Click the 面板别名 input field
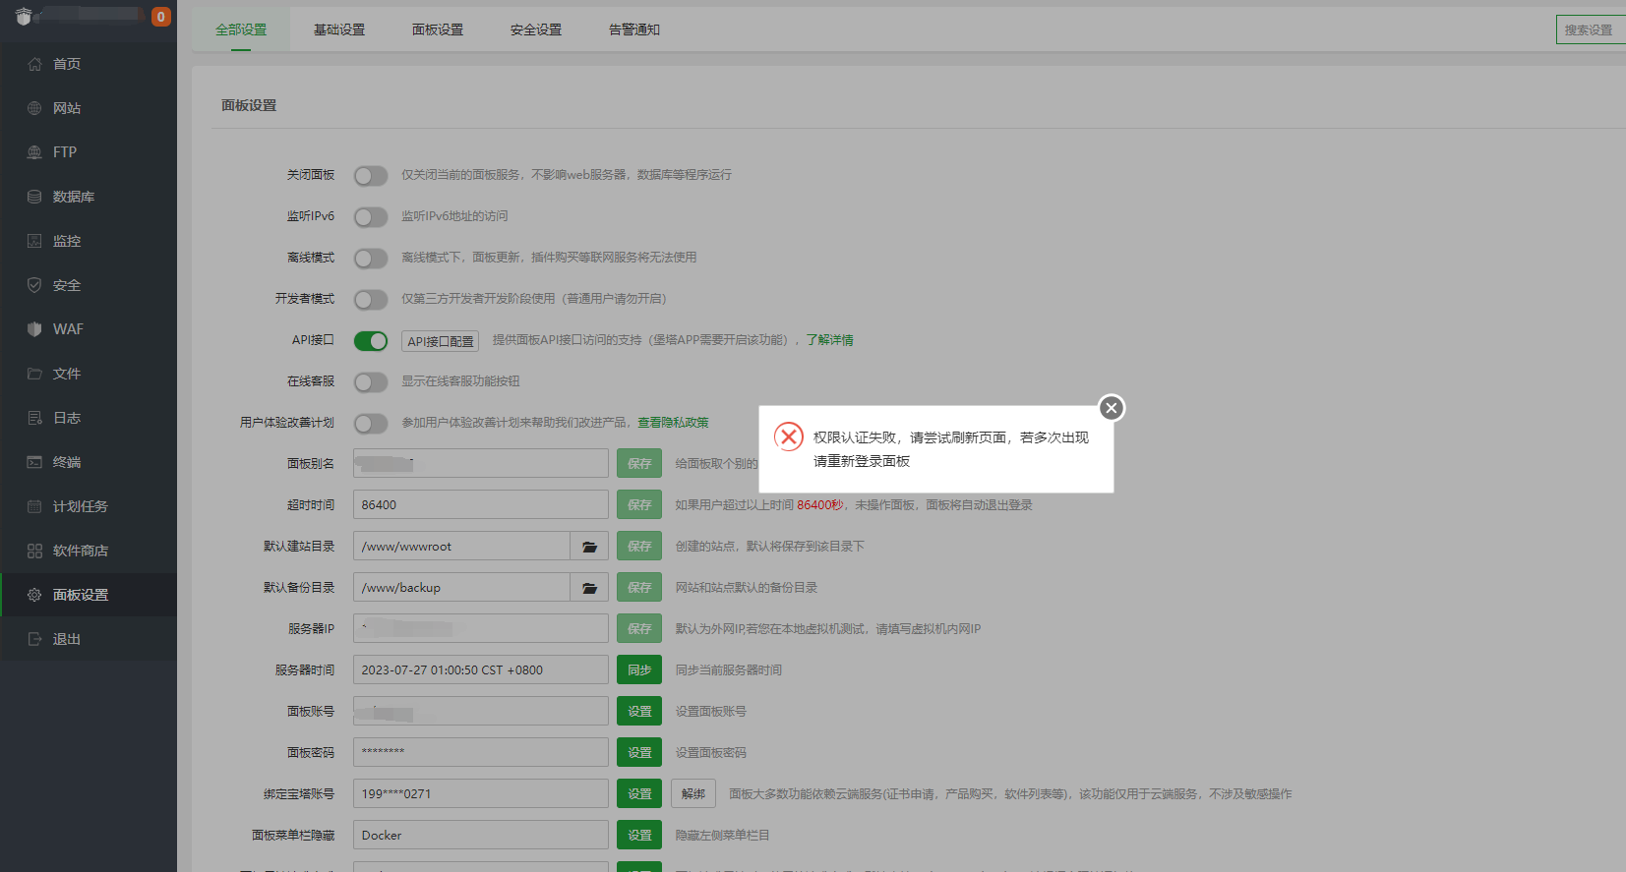 pos(481,463)
